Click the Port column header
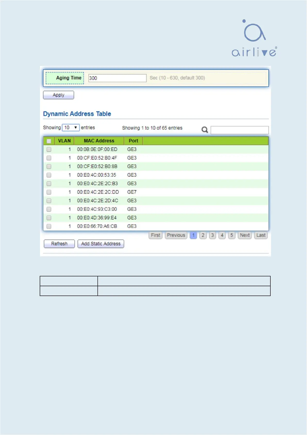The width and height of the screenshot is (307, 435). coord(133,141)
